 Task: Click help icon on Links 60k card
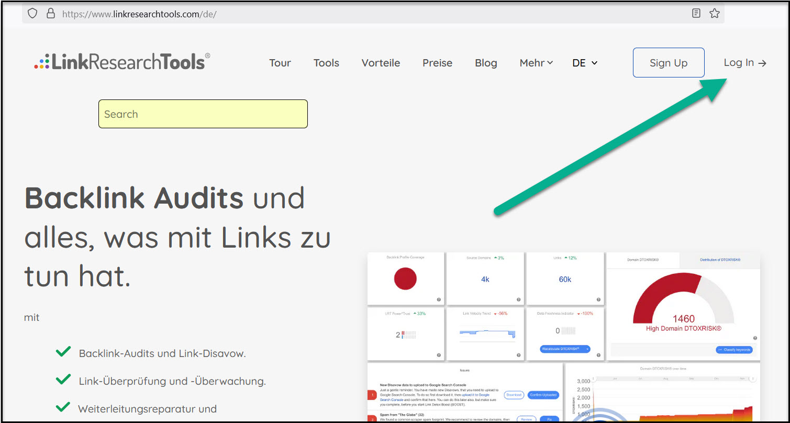coord(598,300)
